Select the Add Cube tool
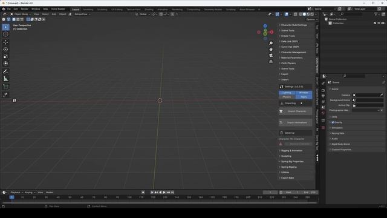Screen dimensions: 387x218 (5, 87)
